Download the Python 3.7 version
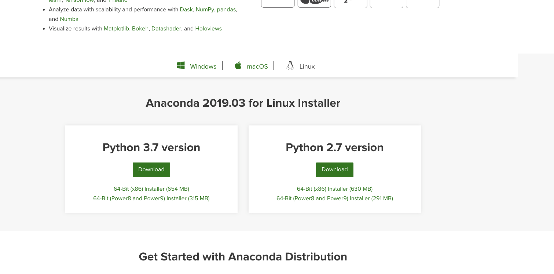 (x=151, y=169)
